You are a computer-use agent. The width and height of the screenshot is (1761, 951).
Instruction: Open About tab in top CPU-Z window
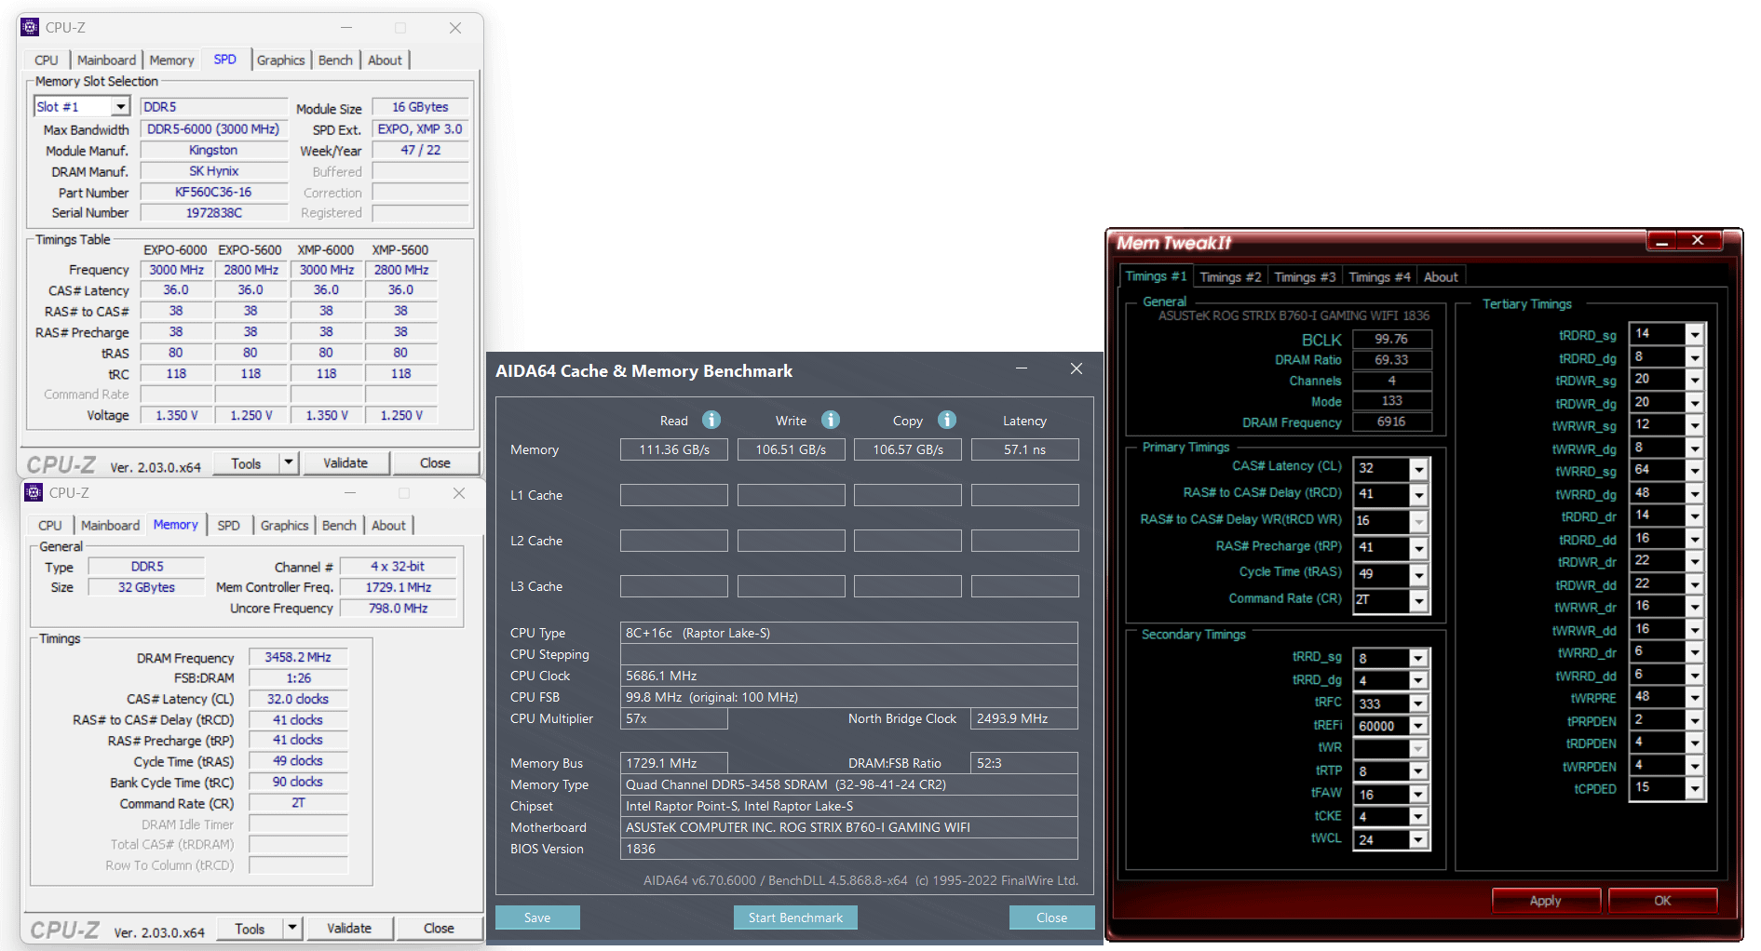[x=385, y=60]
